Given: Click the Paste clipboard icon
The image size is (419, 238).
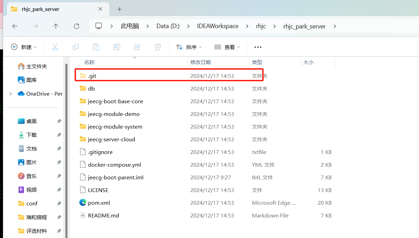Looking at the screenshot, I should tap(96, 47).
